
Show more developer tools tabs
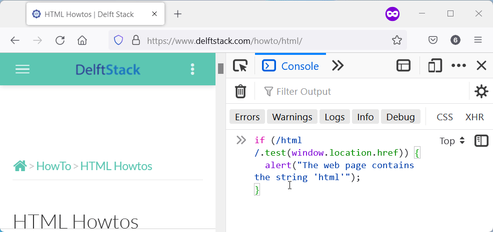337,66
